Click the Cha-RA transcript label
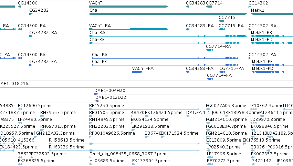This screenshot has height=166, width=293. pos(97,32)
